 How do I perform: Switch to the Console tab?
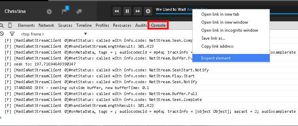click(x=158, y=25)
